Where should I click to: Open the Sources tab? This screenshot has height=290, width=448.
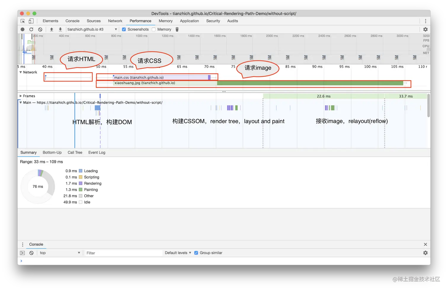coord(94,21)
